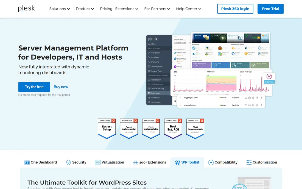Click the Best Est. ROI G2 badge
The image size is (302, 189).
click(x=173, y=129)
